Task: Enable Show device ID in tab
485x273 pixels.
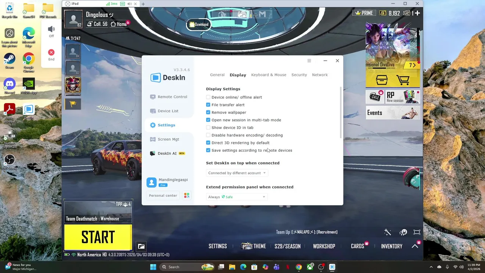Action: click(208, 128)
